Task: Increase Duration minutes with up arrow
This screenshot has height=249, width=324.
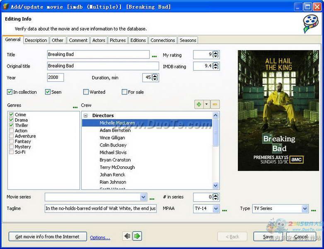Action: pyautogui.click(x=155, y=76)
